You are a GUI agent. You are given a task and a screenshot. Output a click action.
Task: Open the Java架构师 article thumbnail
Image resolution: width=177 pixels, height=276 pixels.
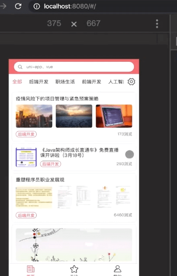pyautogui.click(x=26, y=157)
